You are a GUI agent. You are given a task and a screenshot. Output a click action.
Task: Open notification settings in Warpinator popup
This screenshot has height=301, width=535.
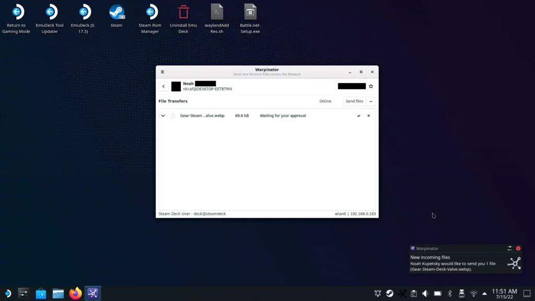coord(510,248)
